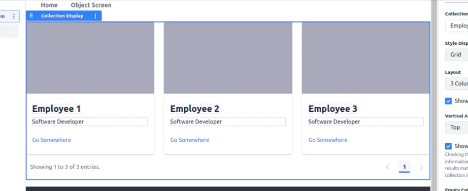
Task: Click the next page arrow in pagination
Action: point(421,167)
